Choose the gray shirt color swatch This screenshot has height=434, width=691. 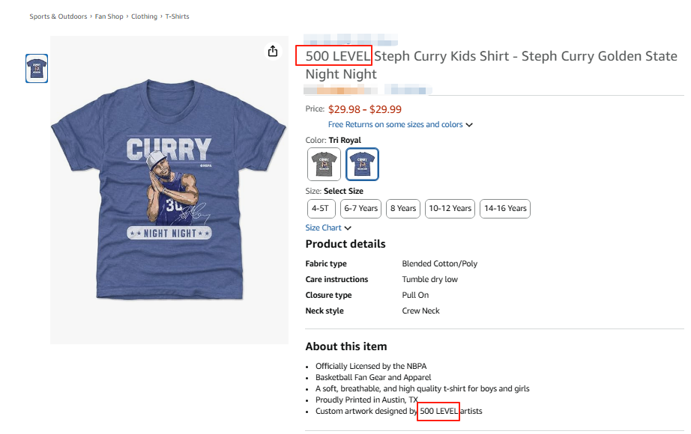pyautogui.click(x=324, y=164)
